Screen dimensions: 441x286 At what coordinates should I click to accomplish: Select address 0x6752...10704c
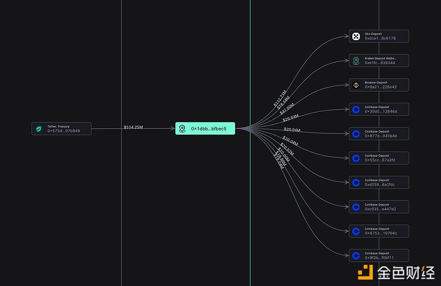pos(381,233)
